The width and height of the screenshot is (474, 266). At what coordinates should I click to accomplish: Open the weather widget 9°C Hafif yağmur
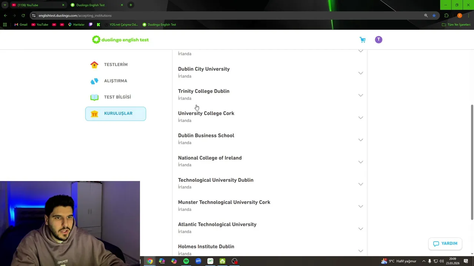[398, 261]
